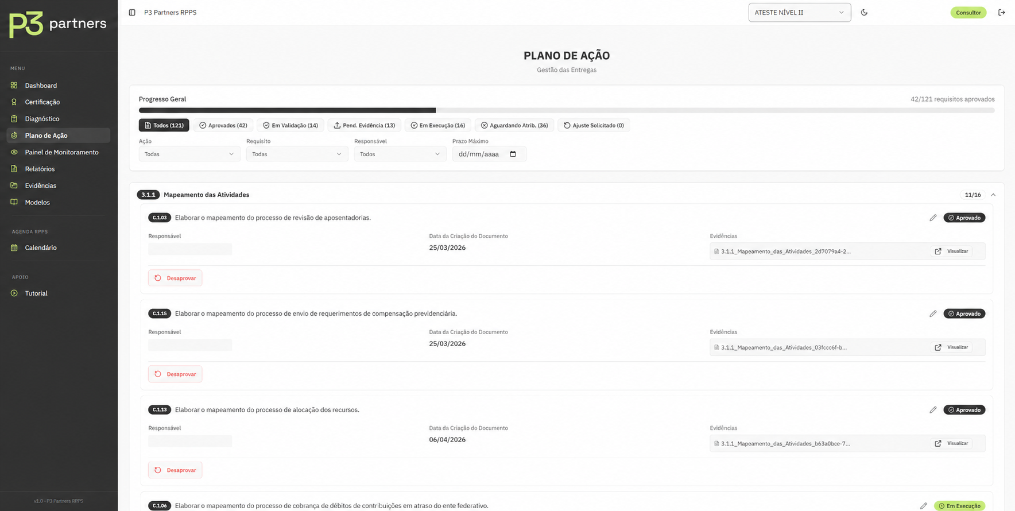Edit action C.1.06 pencil icon
Image resolution: width=1015 pixels, height=511 pixels.
923,506
